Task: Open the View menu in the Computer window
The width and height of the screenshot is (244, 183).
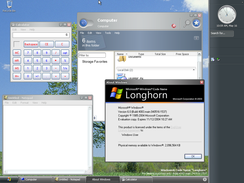Action: point(98,33)
